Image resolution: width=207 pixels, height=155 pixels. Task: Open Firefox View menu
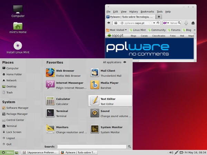[x=124, y=12]
